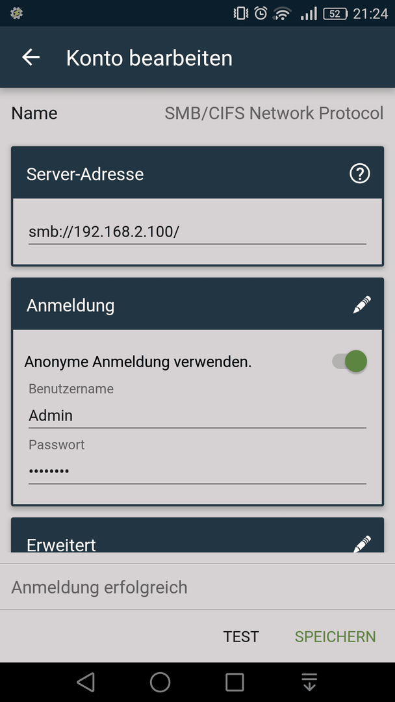Tap pencil edit icon in Erweitert header
The width and height of the screenshot is (395, 702).
pyautogui.click(x=361, y=543)
